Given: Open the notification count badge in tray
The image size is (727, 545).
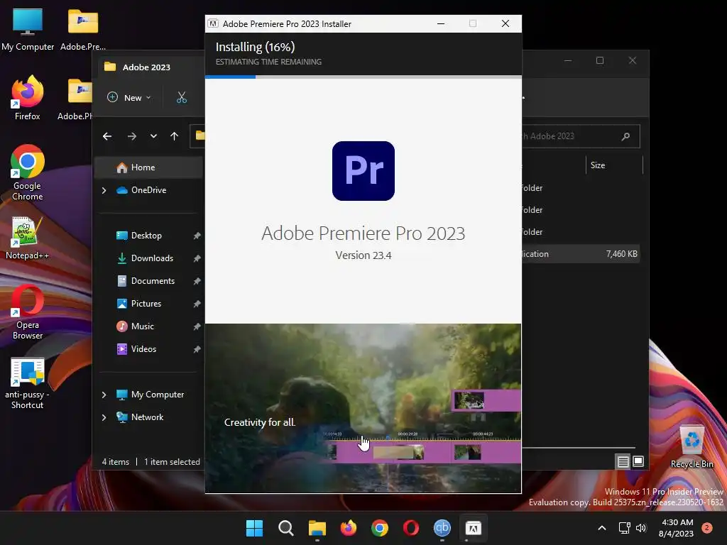Looking at the screenshot, I should coord(707,528).
